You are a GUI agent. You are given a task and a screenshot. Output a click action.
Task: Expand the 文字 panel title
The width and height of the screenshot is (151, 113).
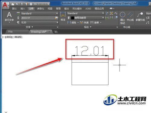(29, 27)
